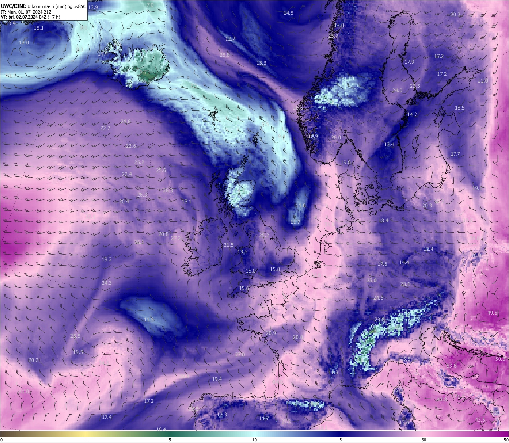
Task: Click the 19.4 value label
Action: (217, 379)
